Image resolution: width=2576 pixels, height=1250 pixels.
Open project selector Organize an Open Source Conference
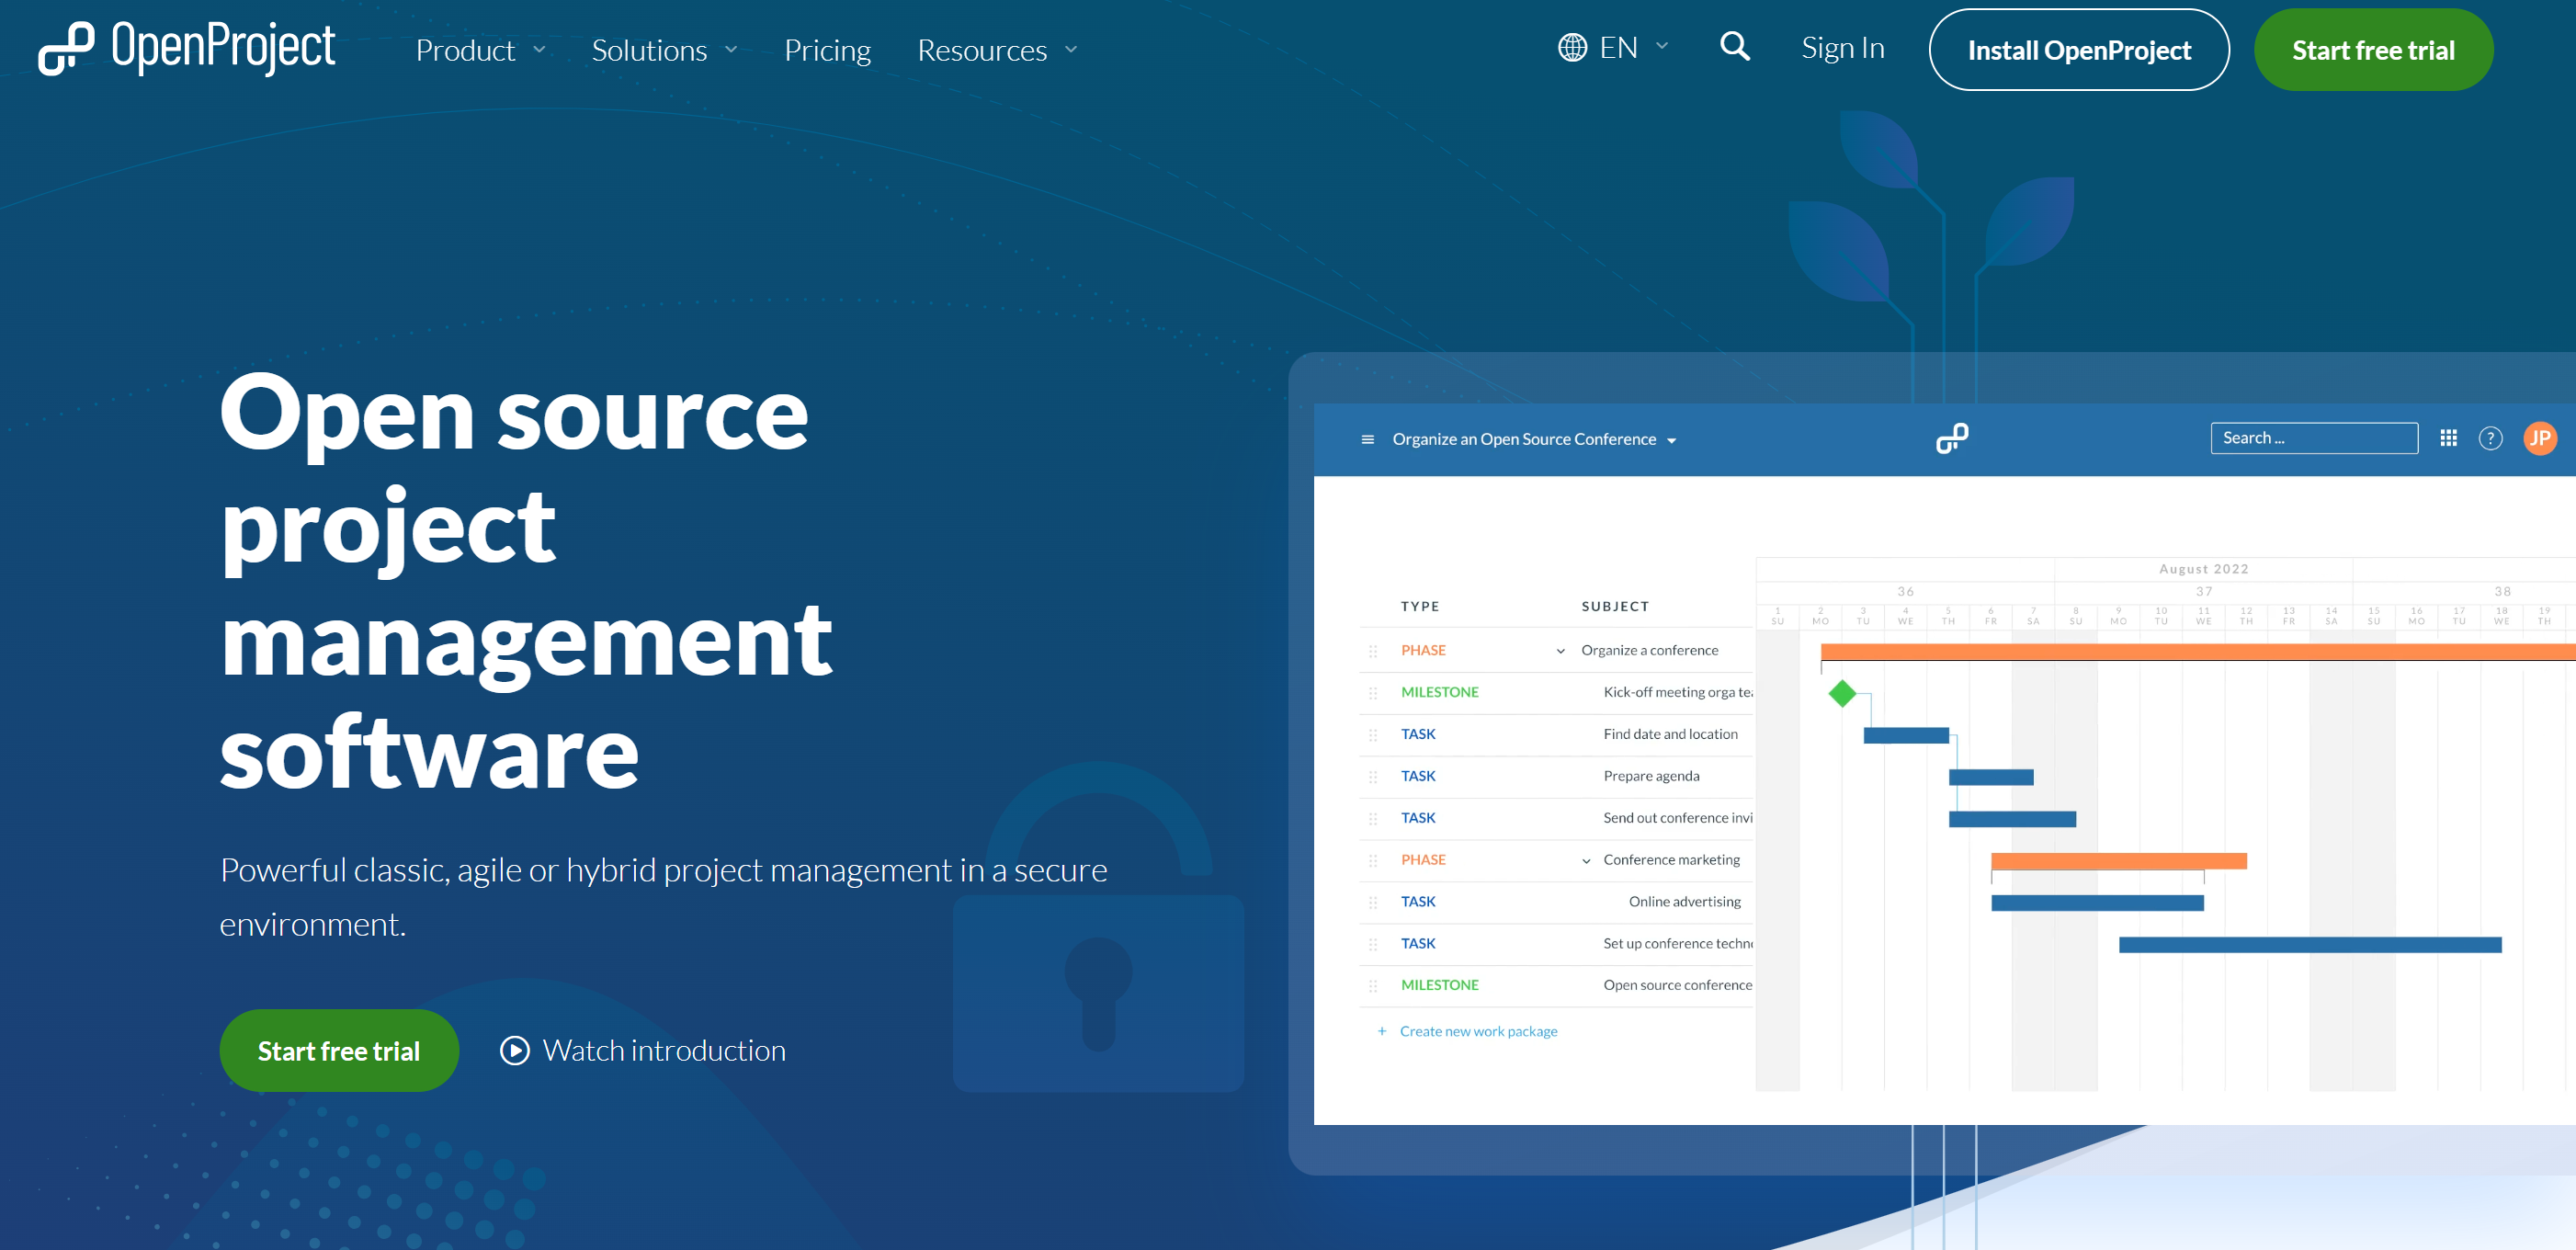click(x=1533, y=439)
